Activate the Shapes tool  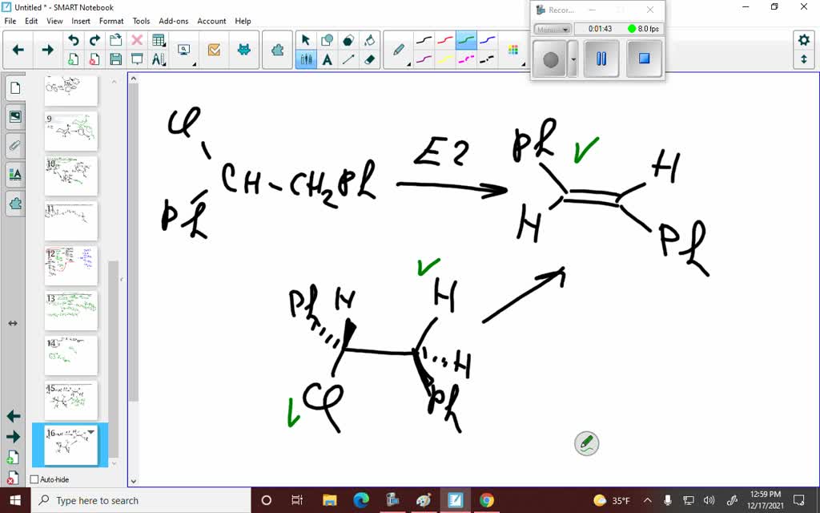(327, 38)
